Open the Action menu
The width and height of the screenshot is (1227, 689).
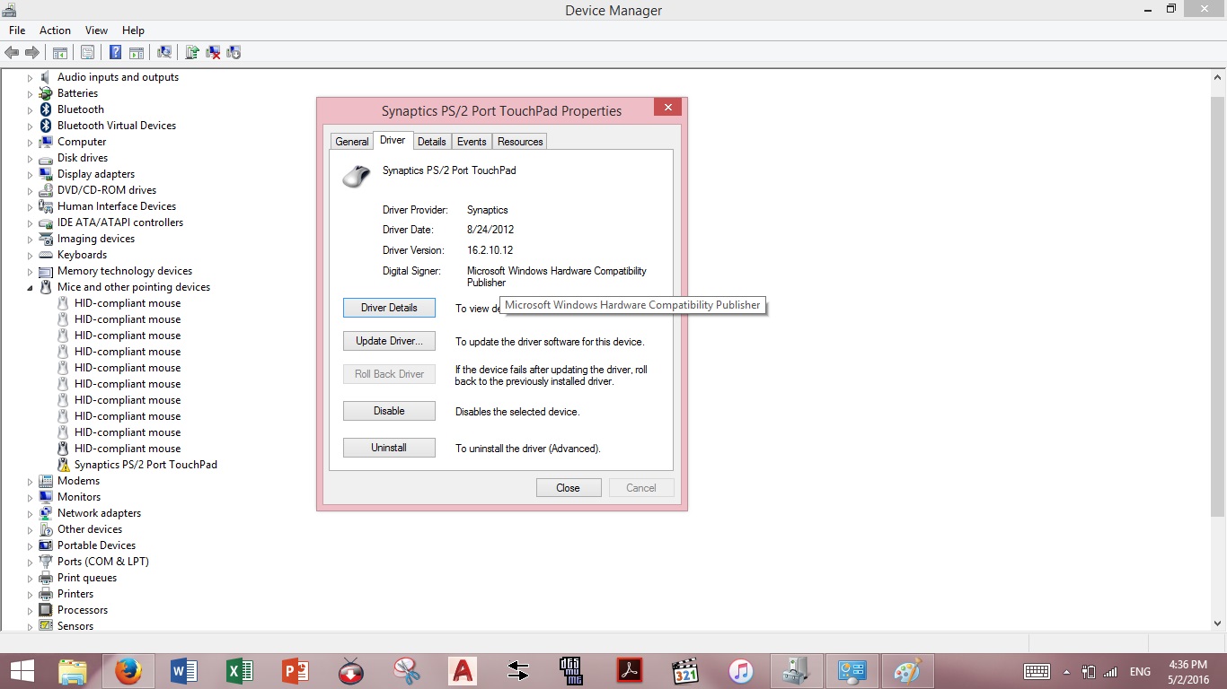click(55, 30)
